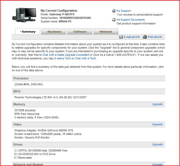
Task: Open All Support Documents link
Action: [130, 20]
